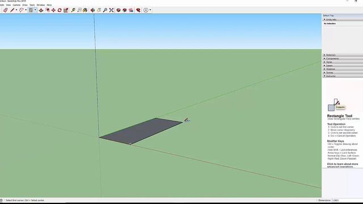Click the 'Modifier Keys' heading
The image size is (363, 204).
click(x=335, y=141)
